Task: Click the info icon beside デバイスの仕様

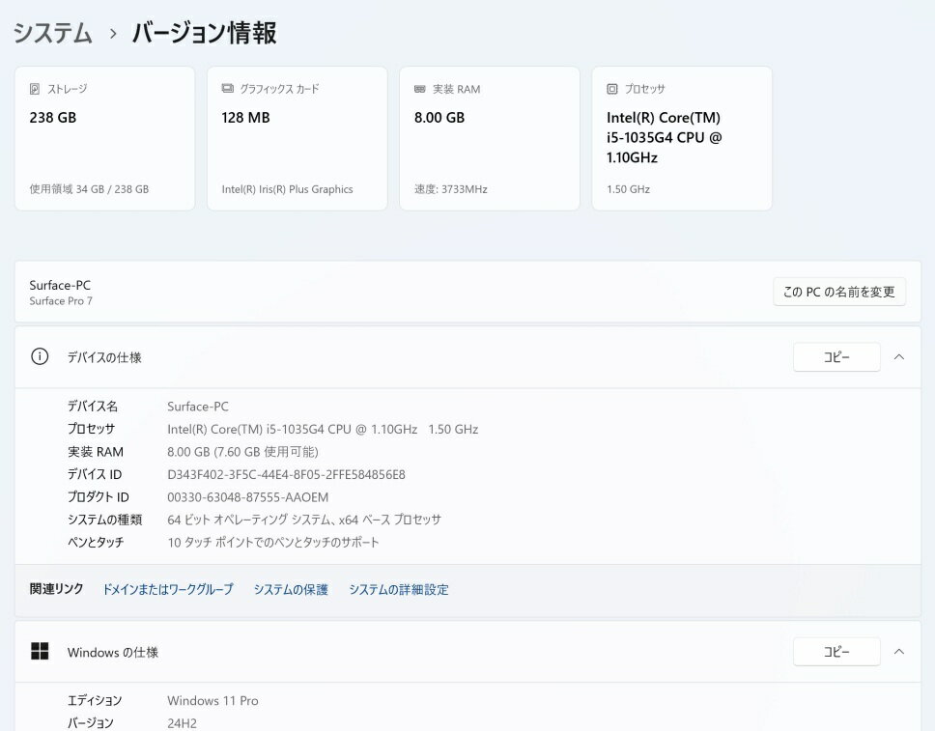Action: (x=40, y=356)
